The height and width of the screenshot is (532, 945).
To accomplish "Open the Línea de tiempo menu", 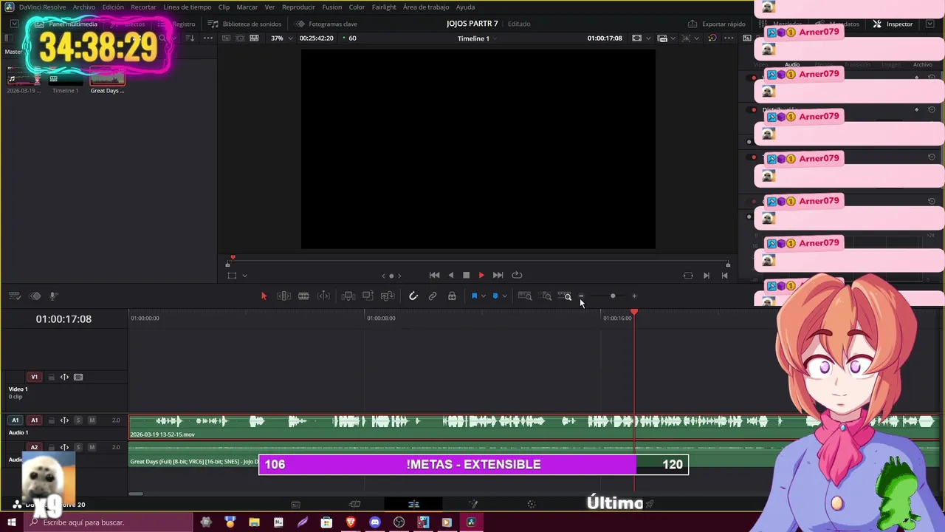I will (187, 7).
